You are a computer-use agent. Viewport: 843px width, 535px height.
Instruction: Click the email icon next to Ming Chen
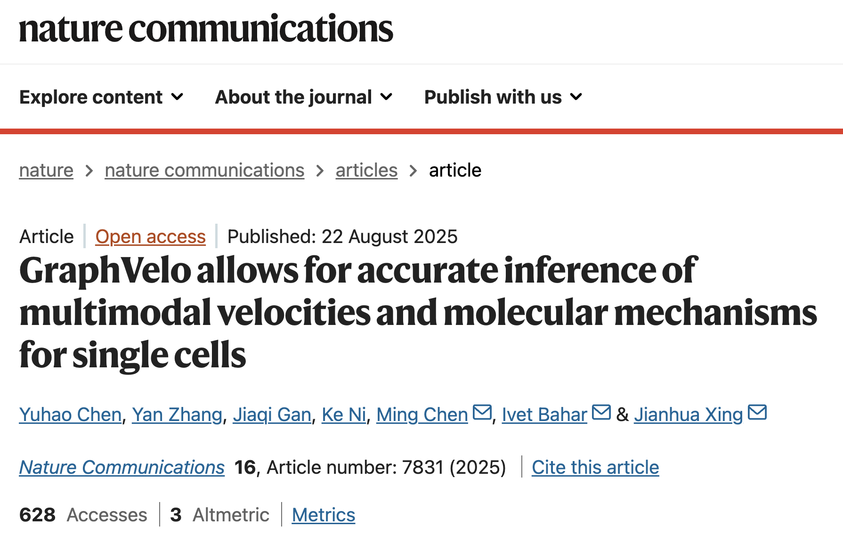(482, 413)
